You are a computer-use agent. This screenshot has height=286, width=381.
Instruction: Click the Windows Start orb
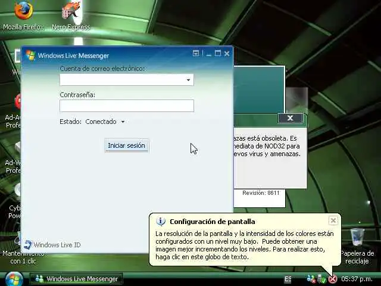[14, 279]
